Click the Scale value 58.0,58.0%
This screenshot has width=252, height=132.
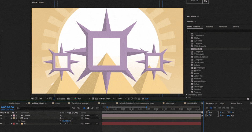[x=67, y=121]
